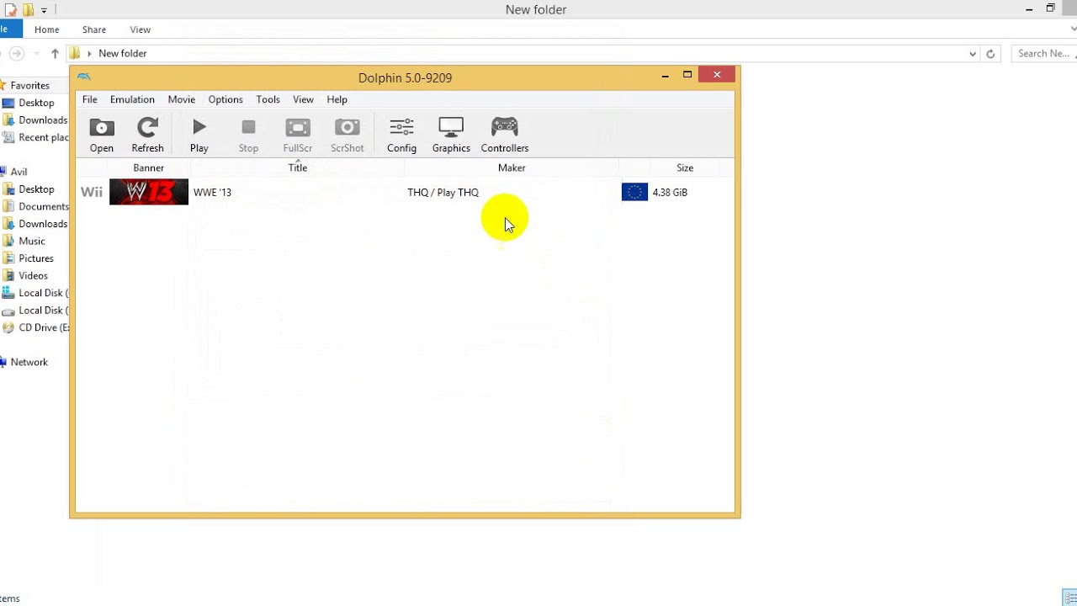Go up one folder level in Explorer
This screenshot has height=606, width=1077.
55,54
